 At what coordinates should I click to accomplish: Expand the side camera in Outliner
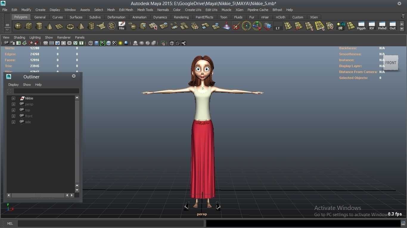(x=13, y=122)
